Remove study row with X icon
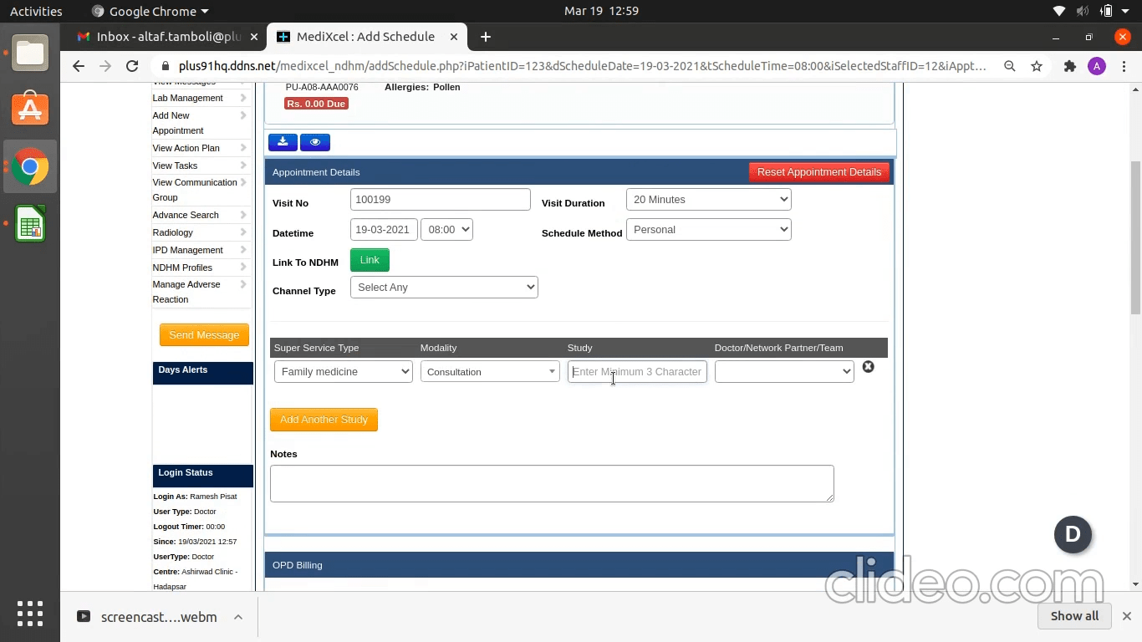 pyautogui.click(x=868, y=367)
